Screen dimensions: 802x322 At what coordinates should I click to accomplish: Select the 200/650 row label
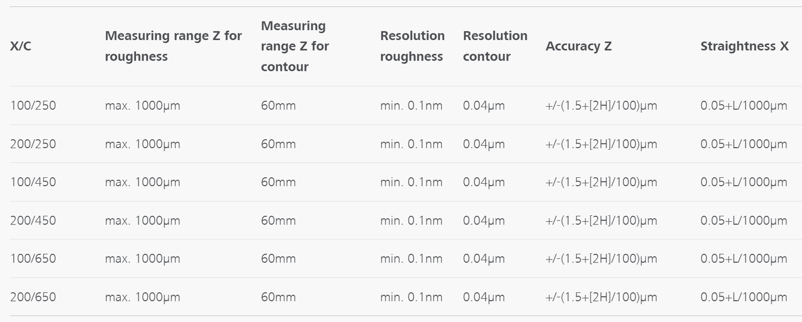pos(33,297)
